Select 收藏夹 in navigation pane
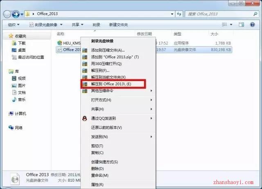 [20, 36]
